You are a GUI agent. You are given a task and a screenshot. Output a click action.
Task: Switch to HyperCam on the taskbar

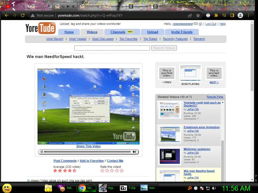[x=107, y=188]
